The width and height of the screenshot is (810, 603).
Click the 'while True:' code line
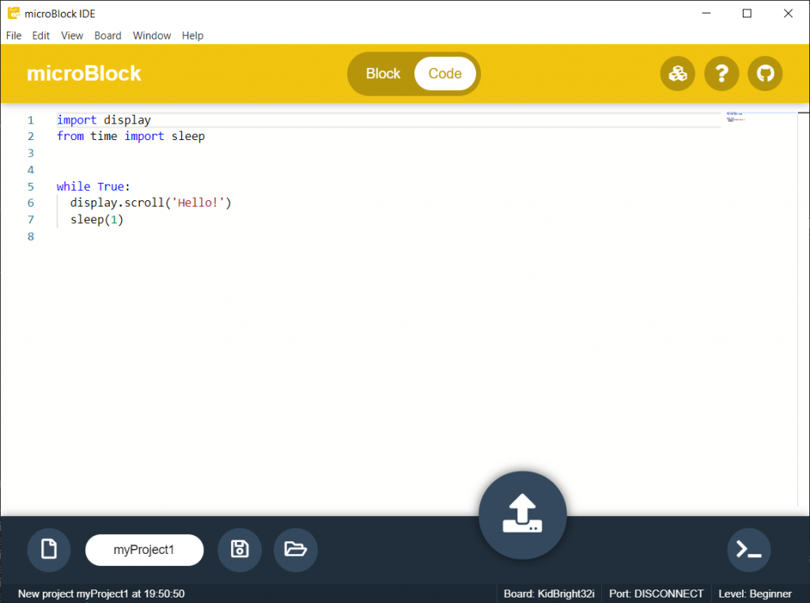click(93, 187)
